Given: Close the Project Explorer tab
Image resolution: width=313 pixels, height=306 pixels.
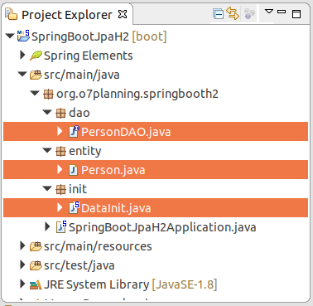Looking at the screenshot, I should 123,14.
